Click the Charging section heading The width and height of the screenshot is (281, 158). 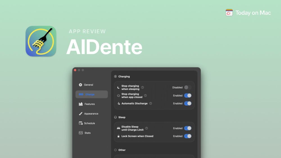(124, 77)
